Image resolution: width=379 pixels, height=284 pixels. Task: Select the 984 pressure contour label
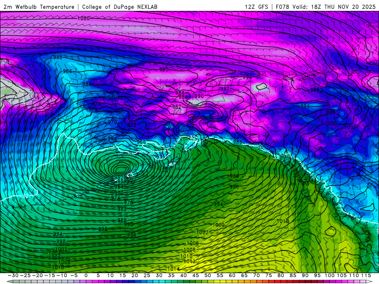coord(87,84)
